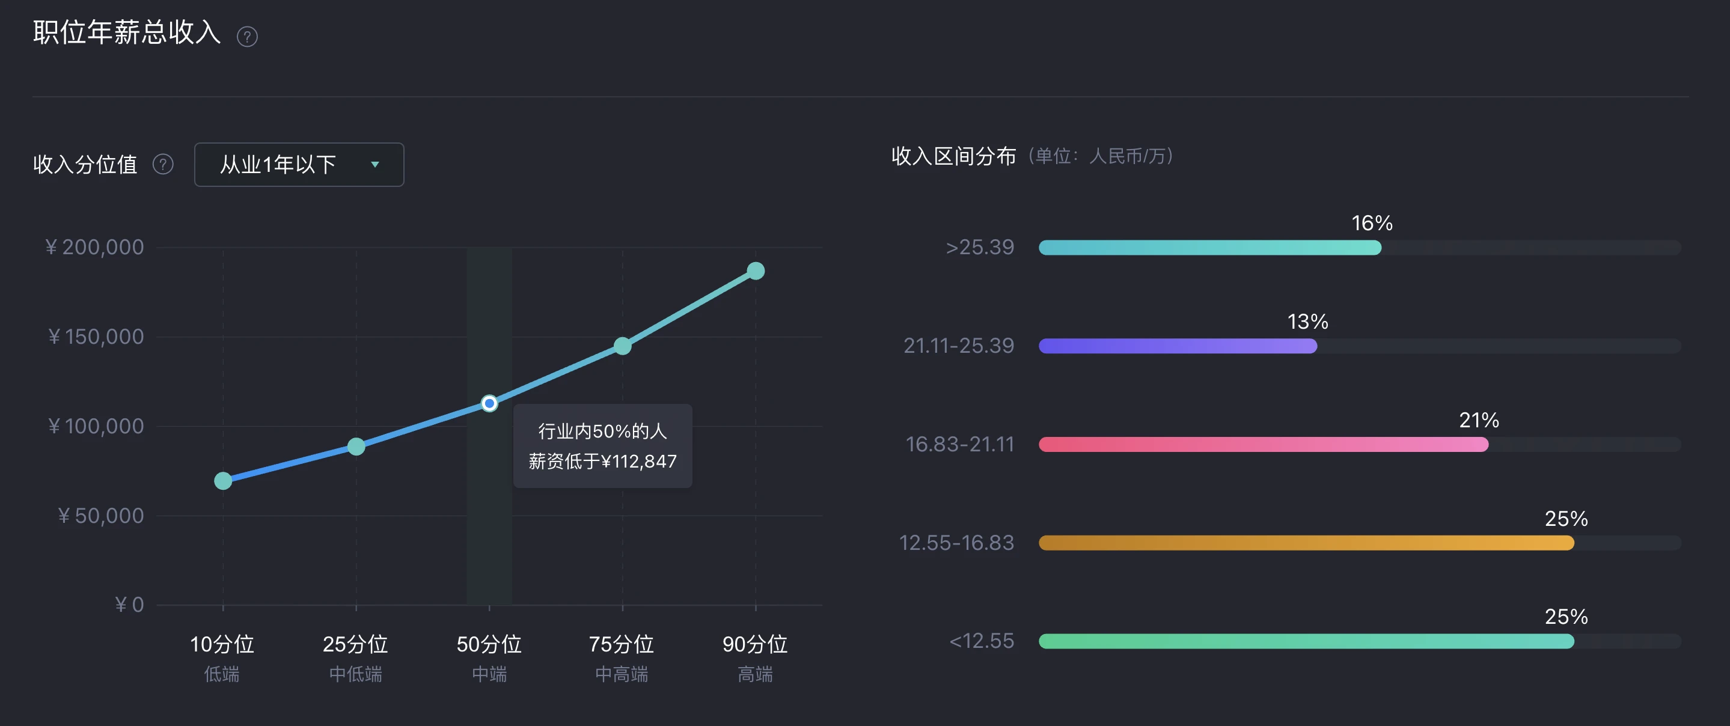
Task: Click the >25.39 teal income bar
Action: coord(1209,248)
